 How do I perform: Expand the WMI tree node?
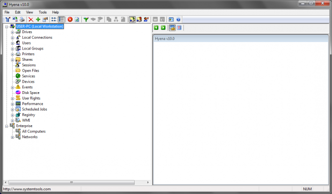(x=13, y=121)
